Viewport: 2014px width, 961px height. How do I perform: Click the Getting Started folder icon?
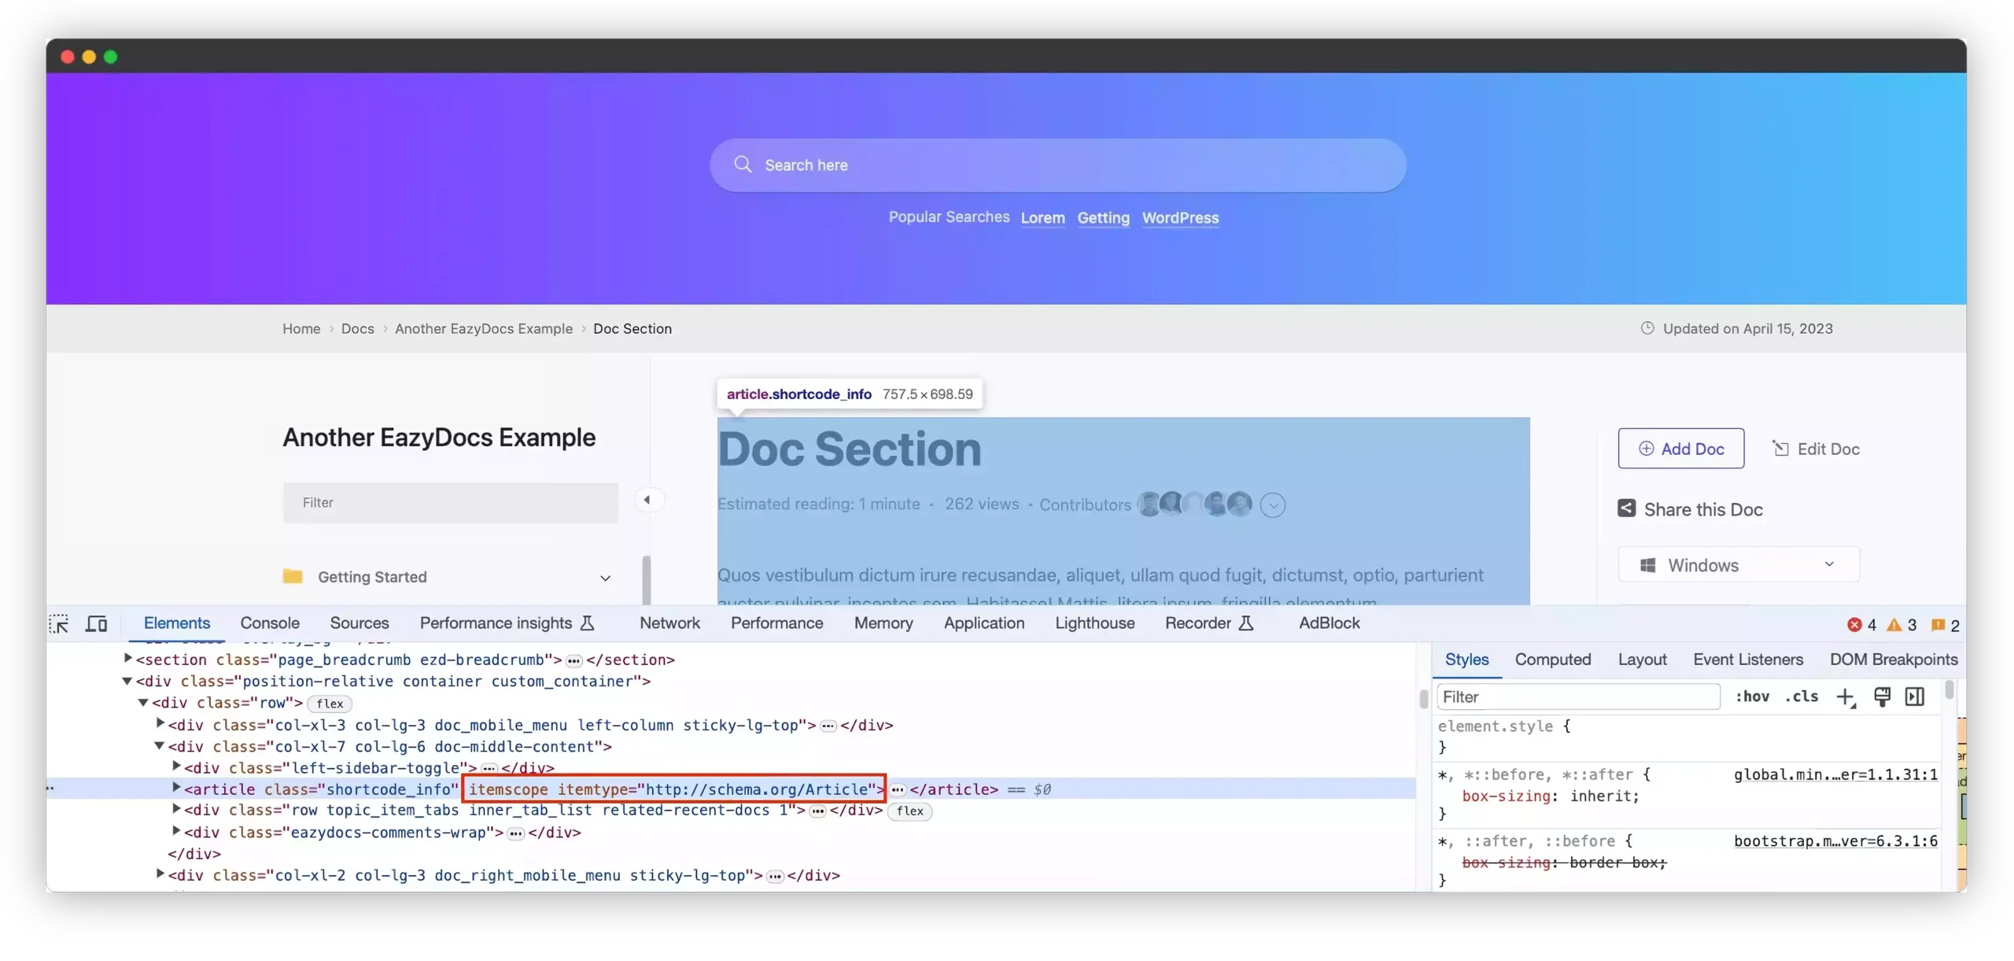(292, 576)
